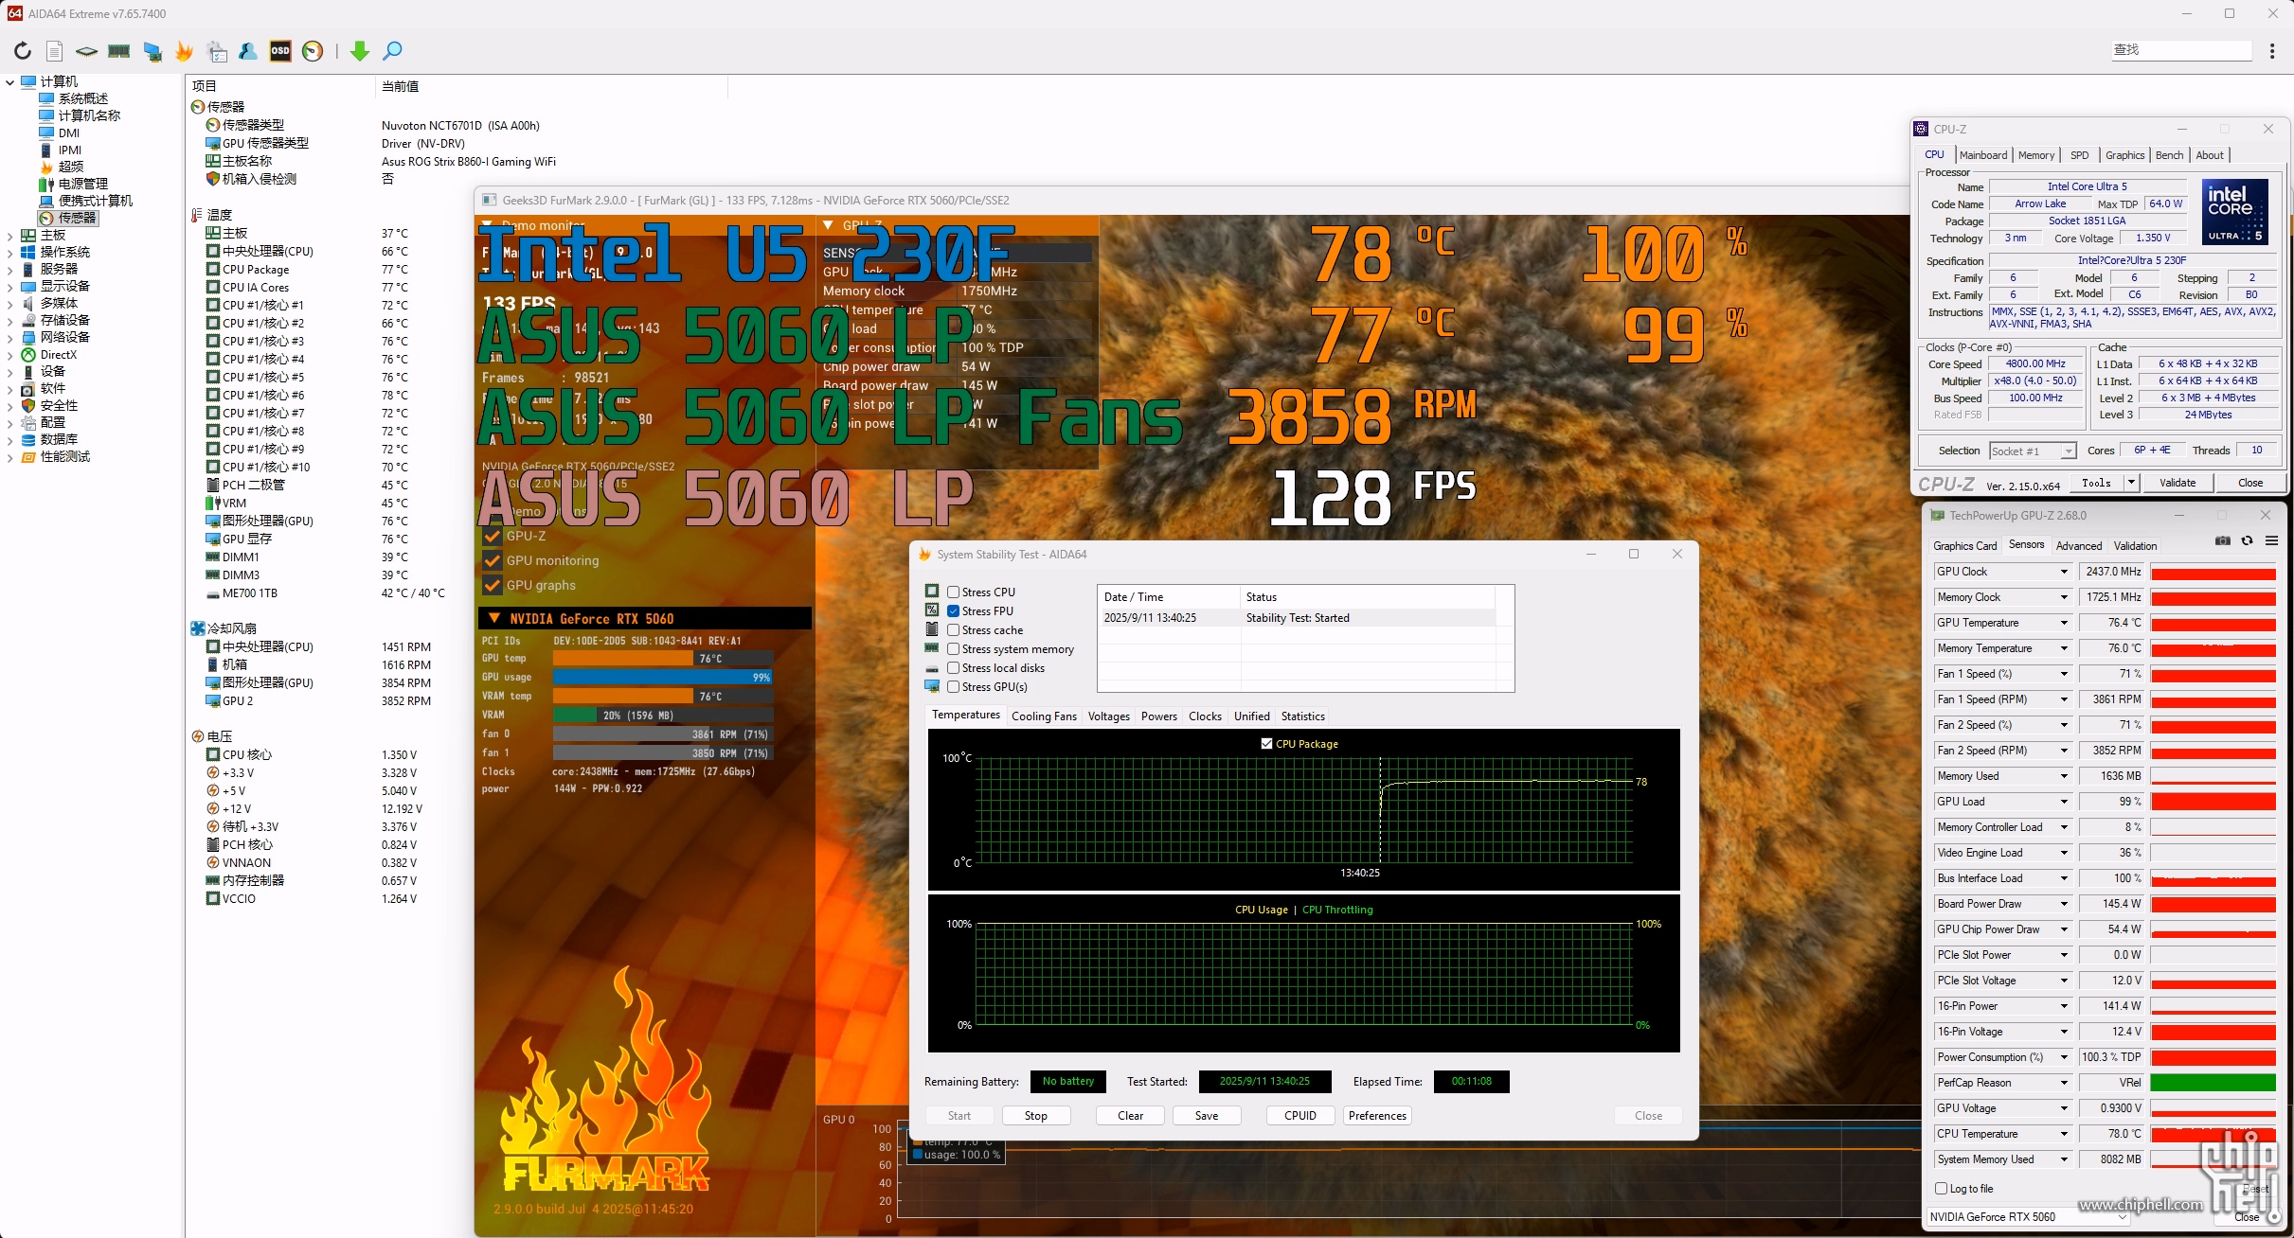Enable Stress GPU(s) checkbox
This screenshot has height=1238, width=2294.
click(954, 687)
